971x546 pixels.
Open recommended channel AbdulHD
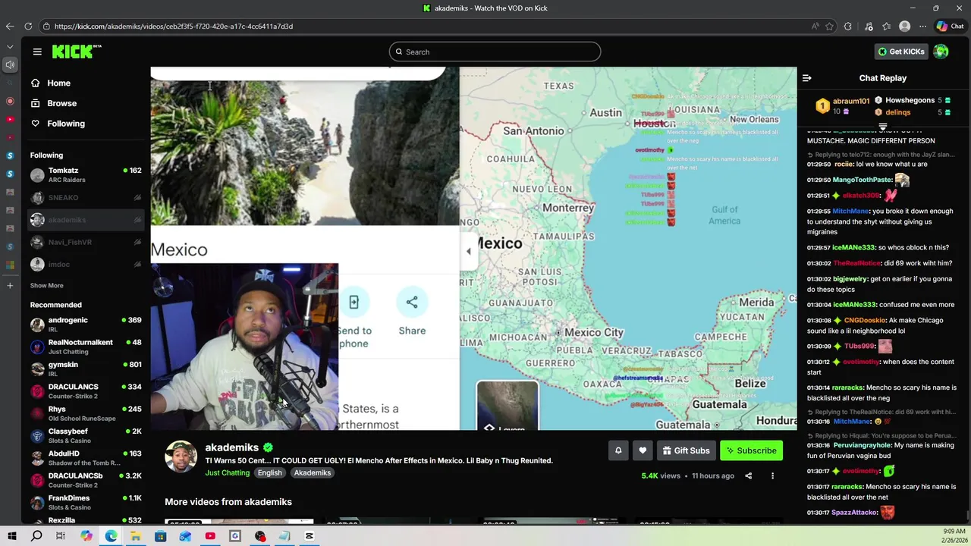click(x=86, y=458)
